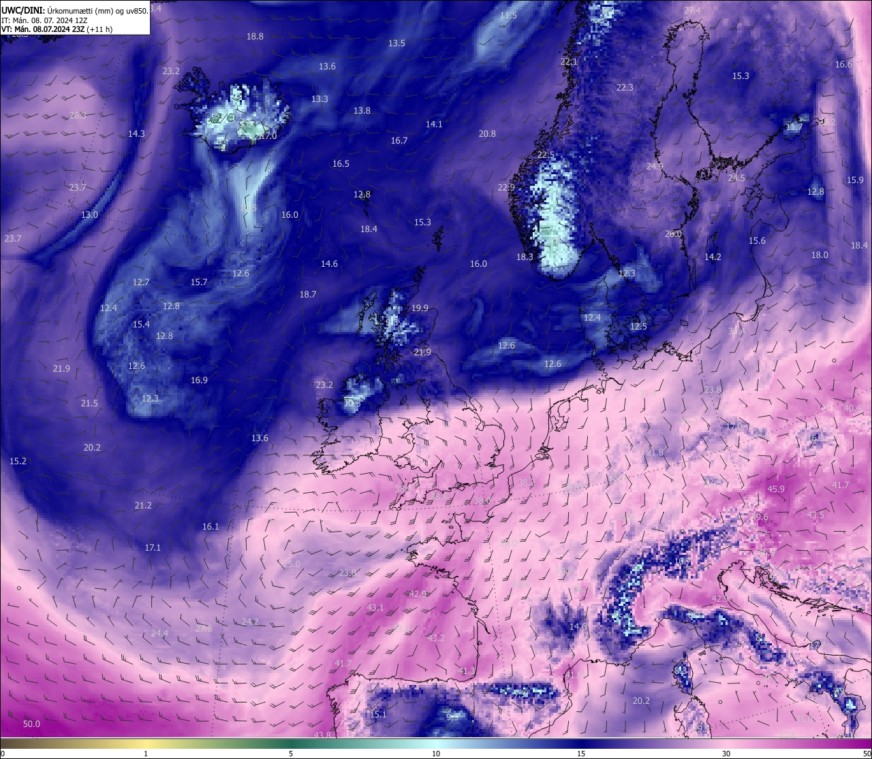Click the 20.8 value west of Norway
The image size is (872, 759).
pos(487,133)
